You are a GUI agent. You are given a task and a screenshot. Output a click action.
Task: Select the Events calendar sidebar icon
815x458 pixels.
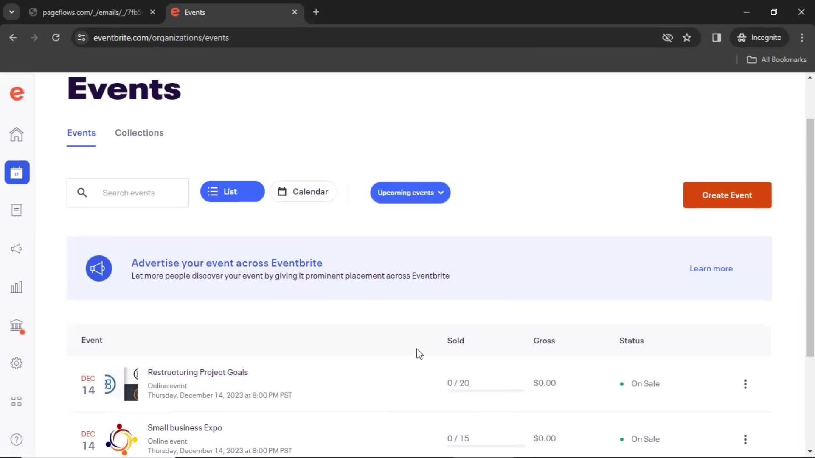click(17, 172)
